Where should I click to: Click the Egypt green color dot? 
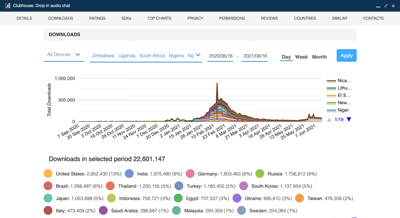178,198
